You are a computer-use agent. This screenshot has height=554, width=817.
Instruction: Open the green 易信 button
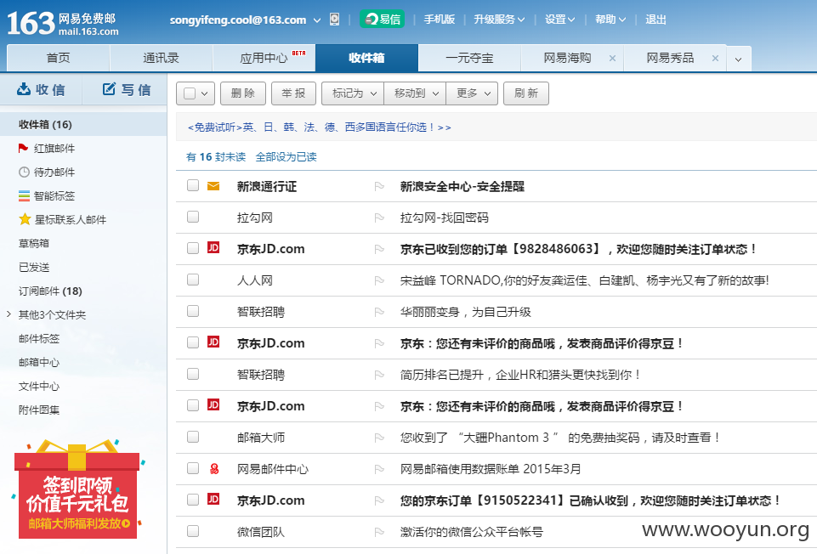(x=382, y=20)
